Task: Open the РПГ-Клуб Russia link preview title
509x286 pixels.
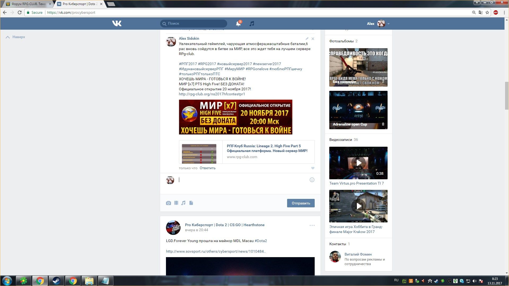Action: [x=267, y=148]
